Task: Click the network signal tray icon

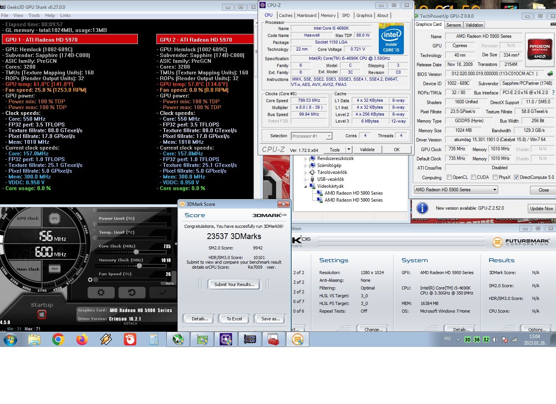Action: click(x=514, y=340)
